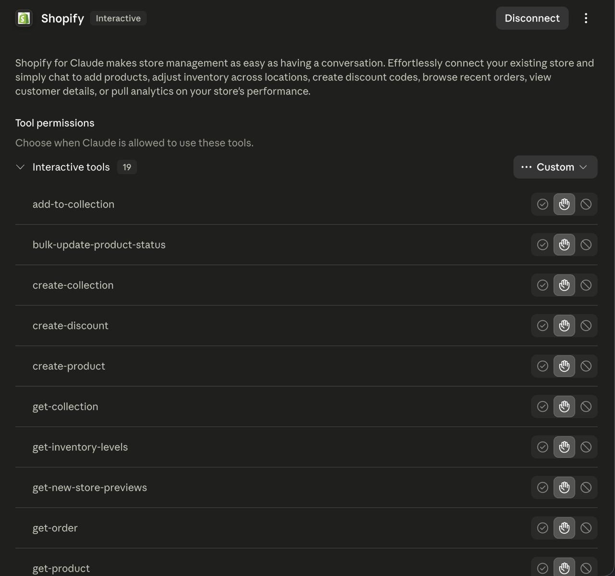Require approval for get-new-store-previews
The height and width of the screenshot is (576, 615).
564,487
